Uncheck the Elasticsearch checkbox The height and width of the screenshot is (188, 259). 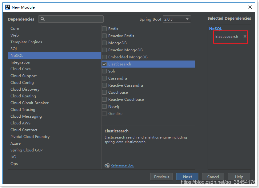click(104, 64)
